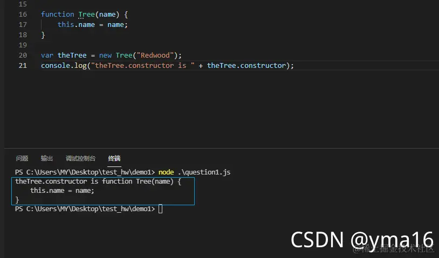Screen dimensions: 439x258
Task: Select the 终端 tab
Action: click(x=114, y=158)
